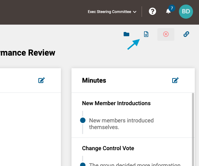Screen dimensions: 199x166
Task: Edit the left panel with pencil icon
Action: 42,80
